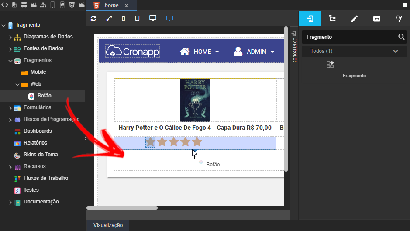Click the layout template icon in top toolbar

24,5
